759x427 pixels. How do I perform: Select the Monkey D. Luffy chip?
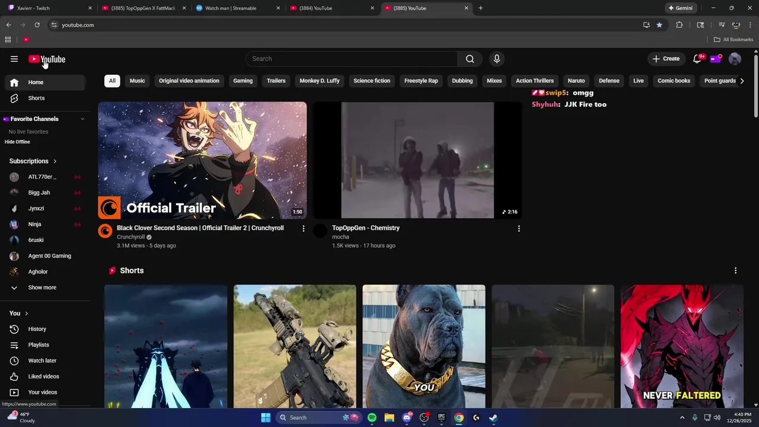[320, 81]
